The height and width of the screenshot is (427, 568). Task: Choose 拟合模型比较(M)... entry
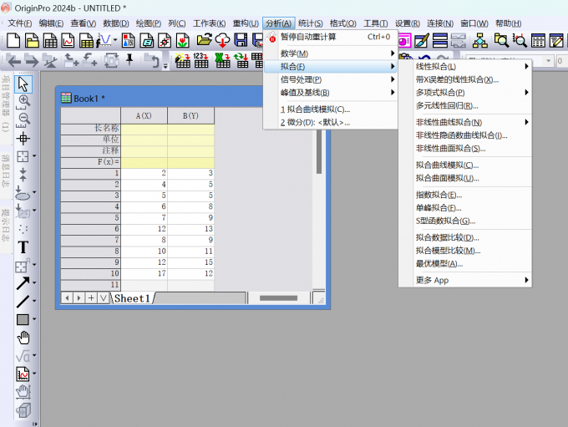(x=465, y=251)
